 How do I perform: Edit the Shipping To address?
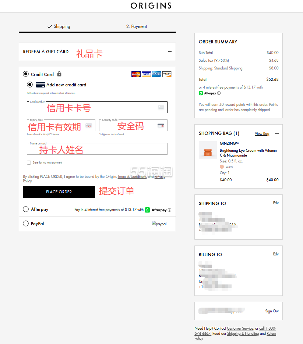tap(276, 203)
